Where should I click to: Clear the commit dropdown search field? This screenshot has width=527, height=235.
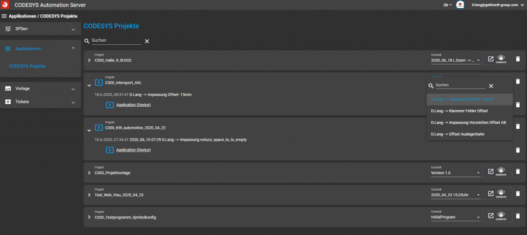[491, 86]
